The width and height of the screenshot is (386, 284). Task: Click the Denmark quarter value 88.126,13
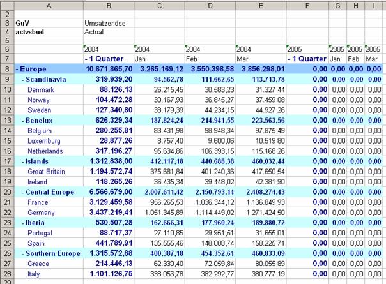107,89
